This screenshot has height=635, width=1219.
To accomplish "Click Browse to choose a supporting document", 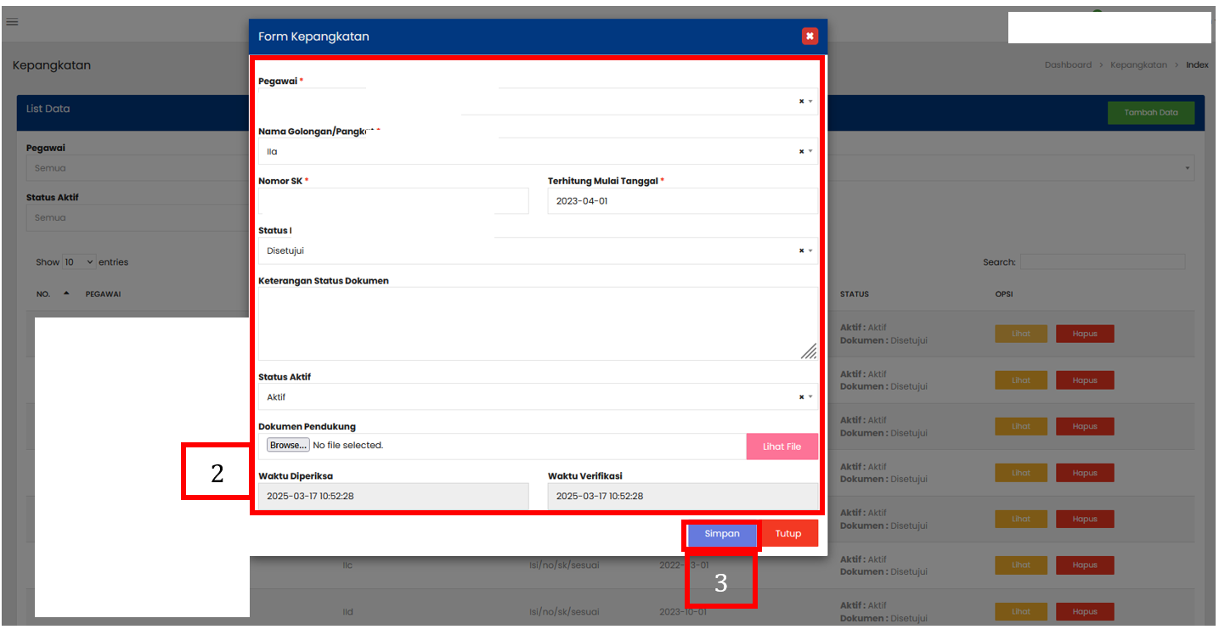I will coord(288,445).
